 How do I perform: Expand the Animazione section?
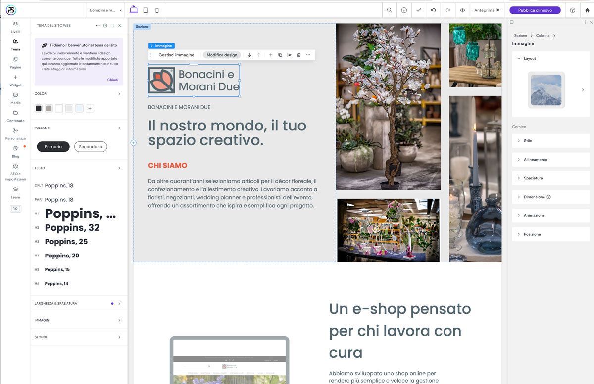(550, 215)
